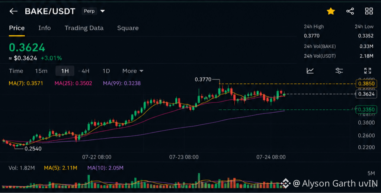Open the share icon
This screenshot has height=193, width=381.
click(350, 11)
